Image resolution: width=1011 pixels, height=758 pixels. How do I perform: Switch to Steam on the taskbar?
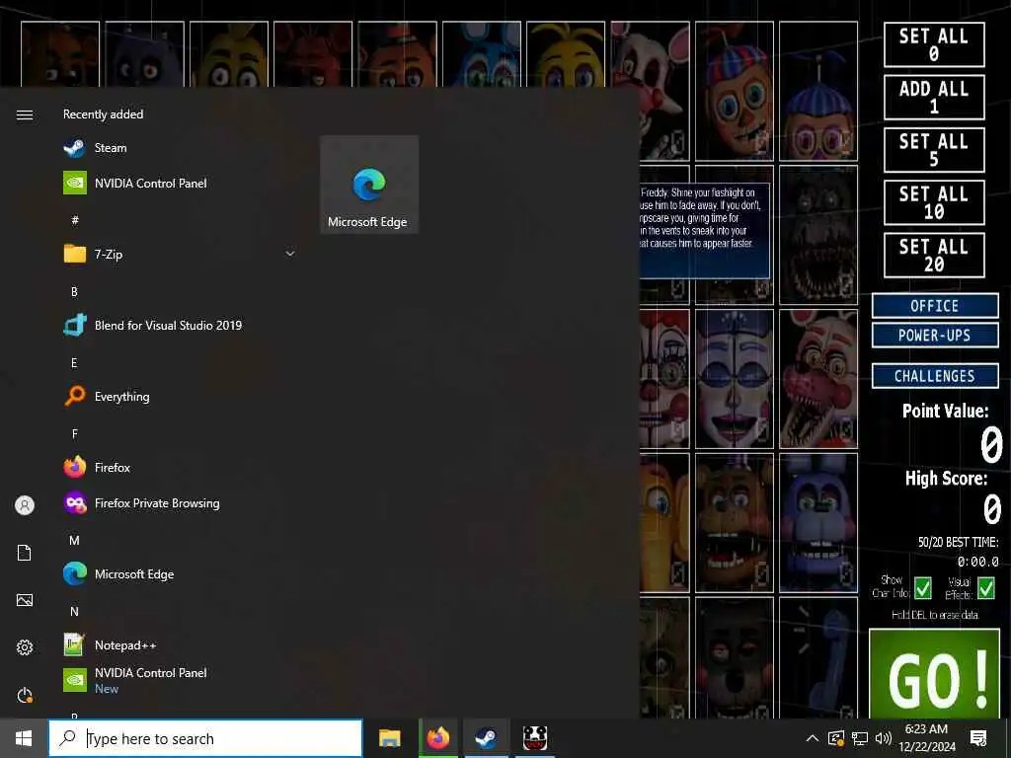(x=486, y=738)
